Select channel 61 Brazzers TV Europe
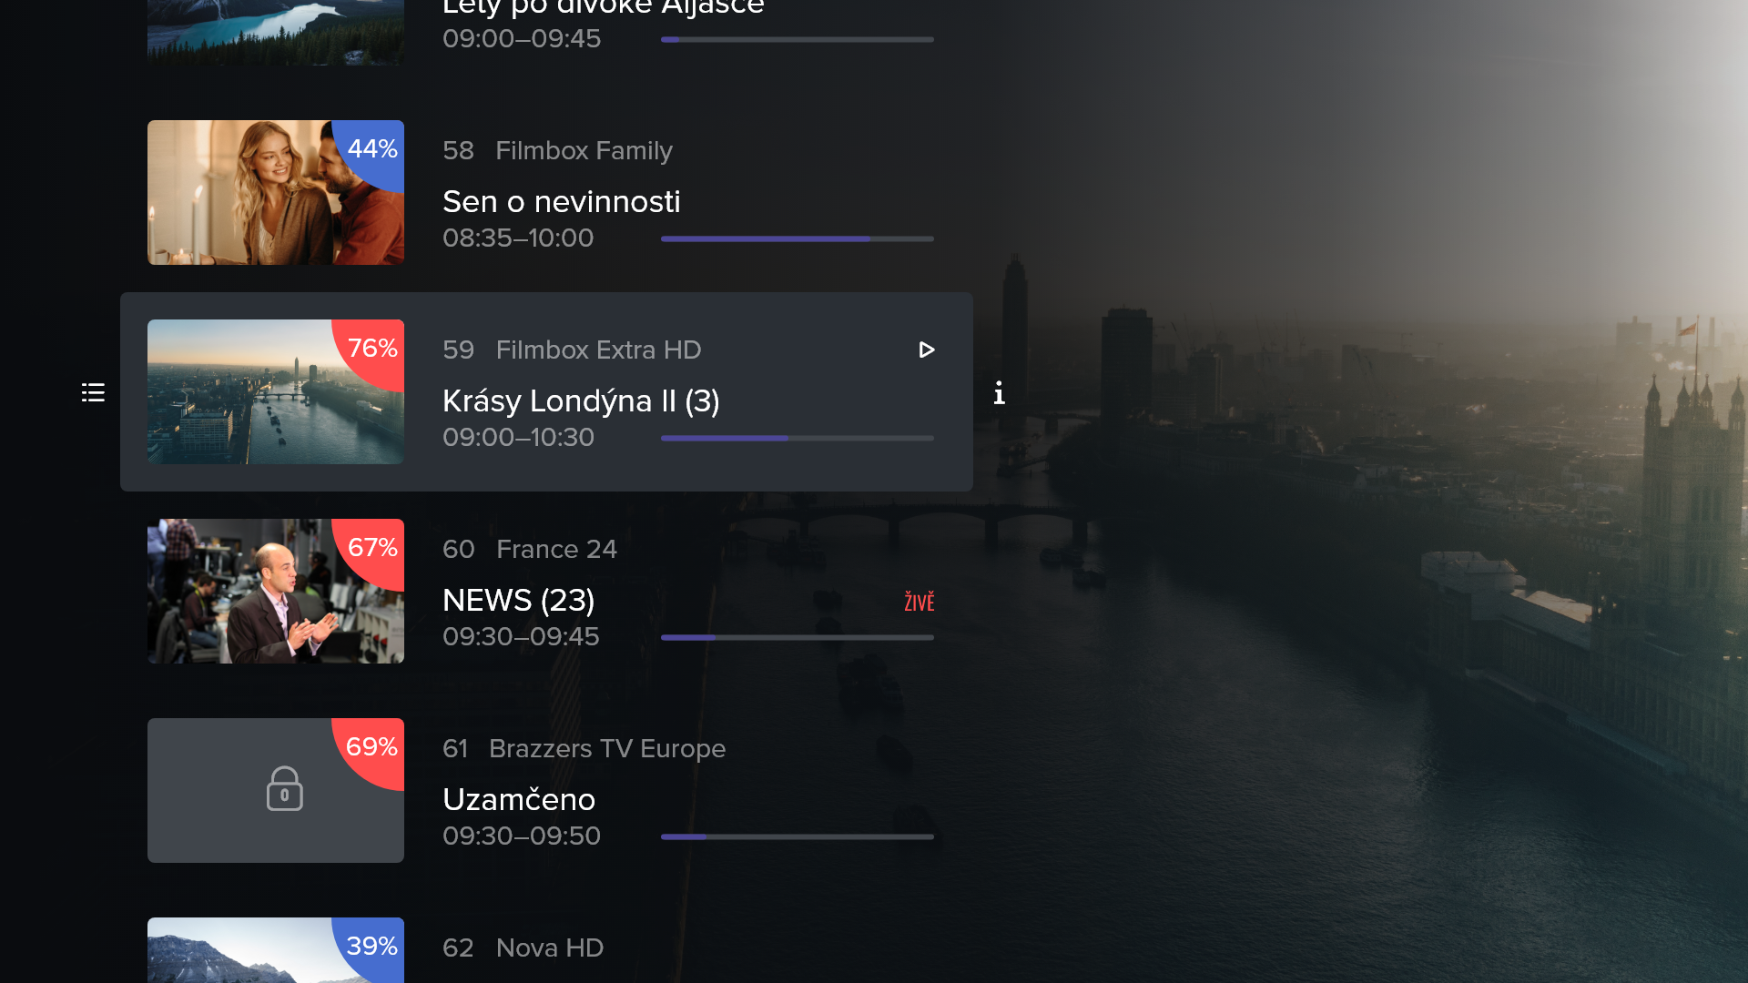Image resolution: width=1748 pixels, height=983 pixels. point(584,749)
